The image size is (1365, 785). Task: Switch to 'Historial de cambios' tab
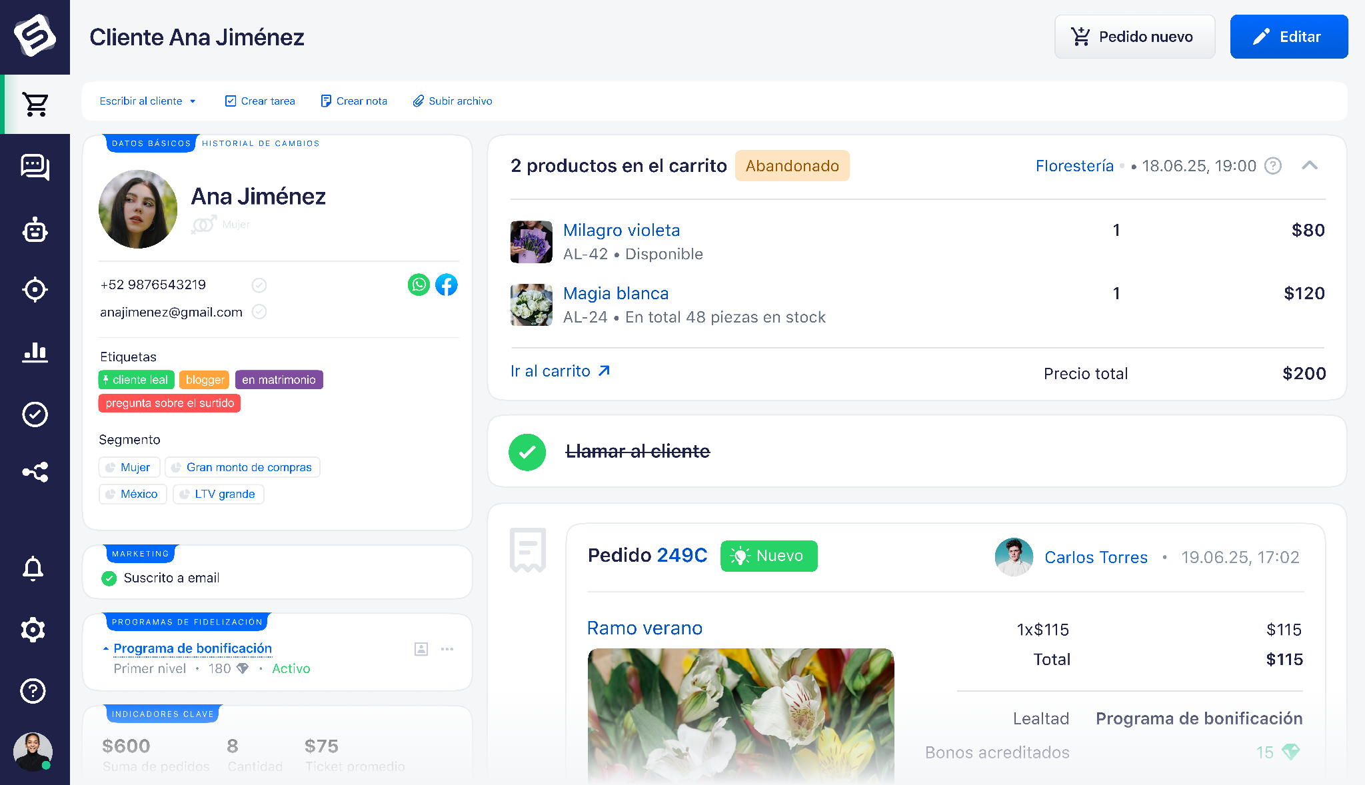261,143
